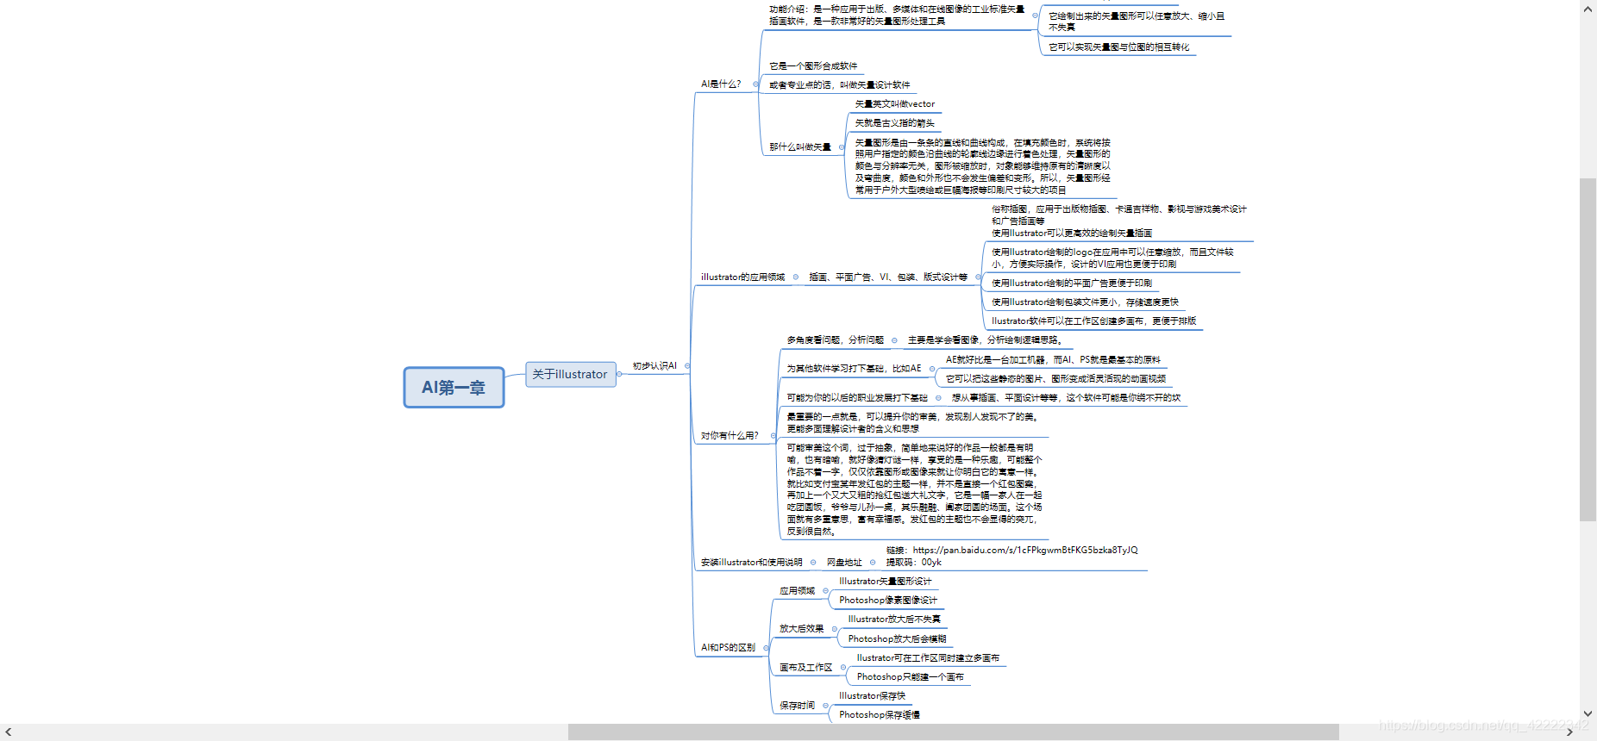Screen dimensions: 1597x741
Task: Collapse the 画布及工作区 branch circle
Action: click(843, 668)
